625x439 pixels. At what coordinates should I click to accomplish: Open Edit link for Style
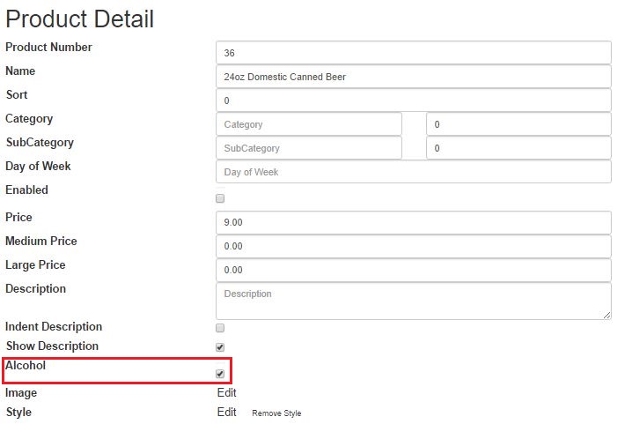227,412
